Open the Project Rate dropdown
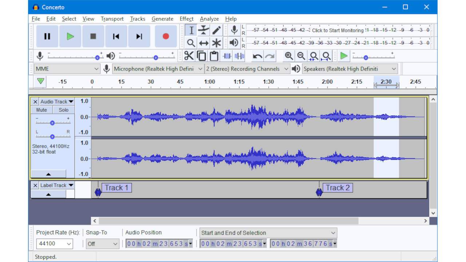This screenshot has height=262, width=466. 55,244
